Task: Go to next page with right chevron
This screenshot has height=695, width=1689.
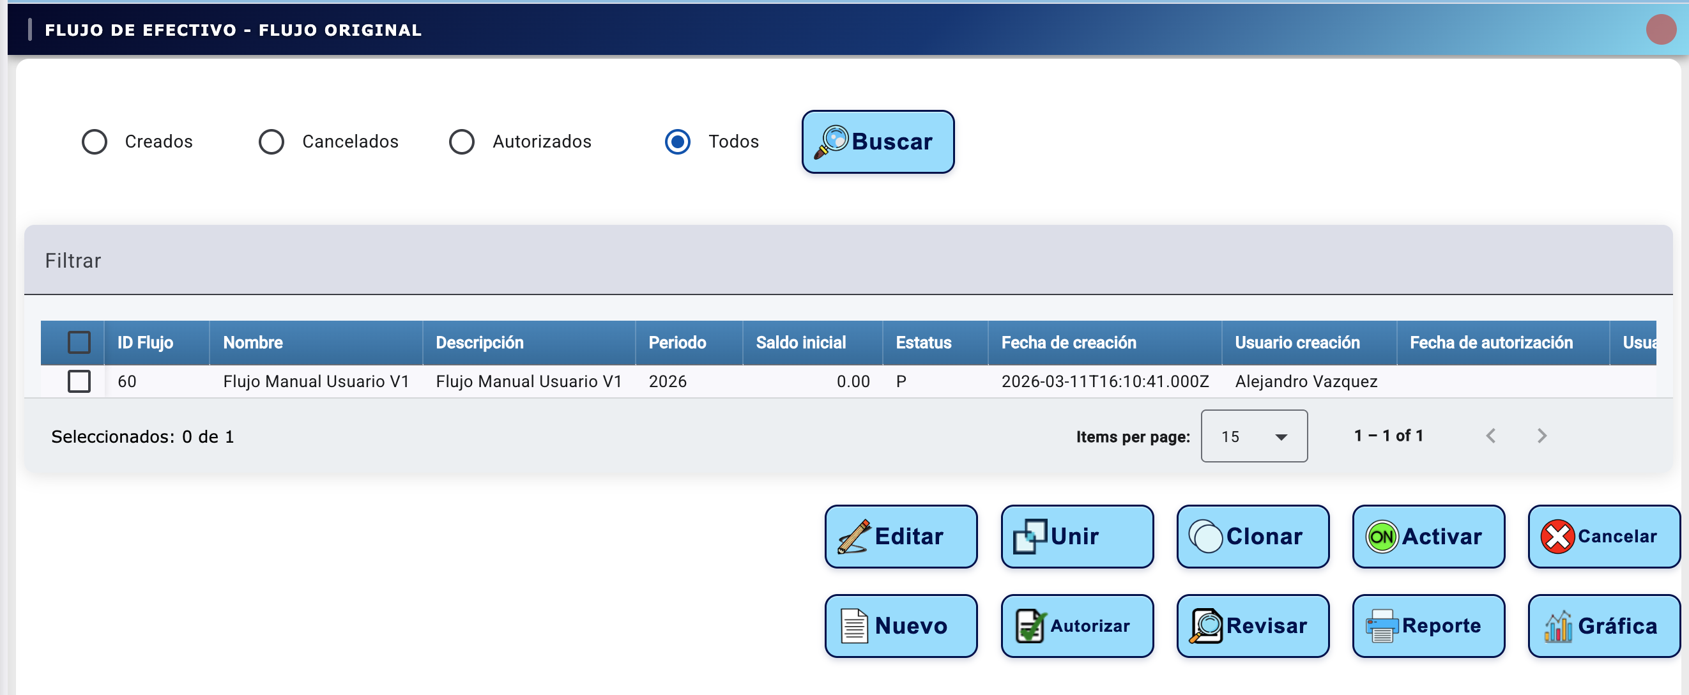Action: click(x=1541, y=436)
